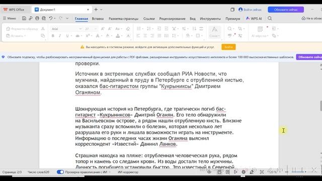This screenshot has height=181, width=322.
Task: Toggle Underline formatting
Action: tap(67, 36)
